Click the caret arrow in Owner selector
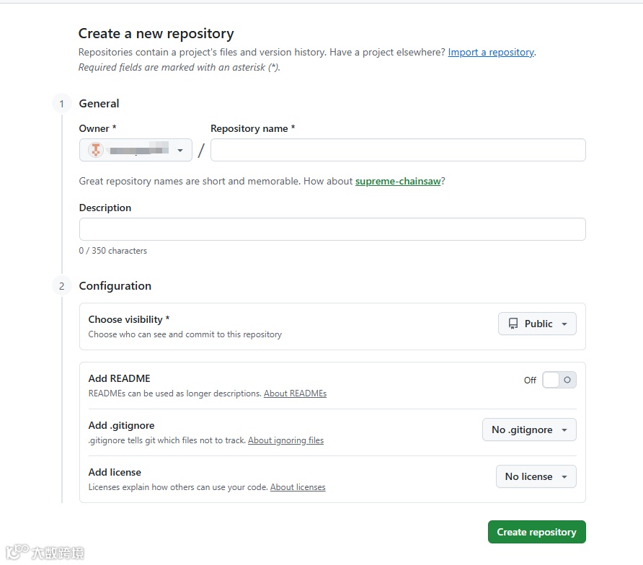Viewport: 643px width, 565px height. point(180,151)
